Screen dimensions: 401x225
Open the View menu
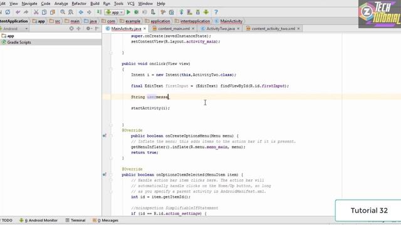click(x=14, y=4)
